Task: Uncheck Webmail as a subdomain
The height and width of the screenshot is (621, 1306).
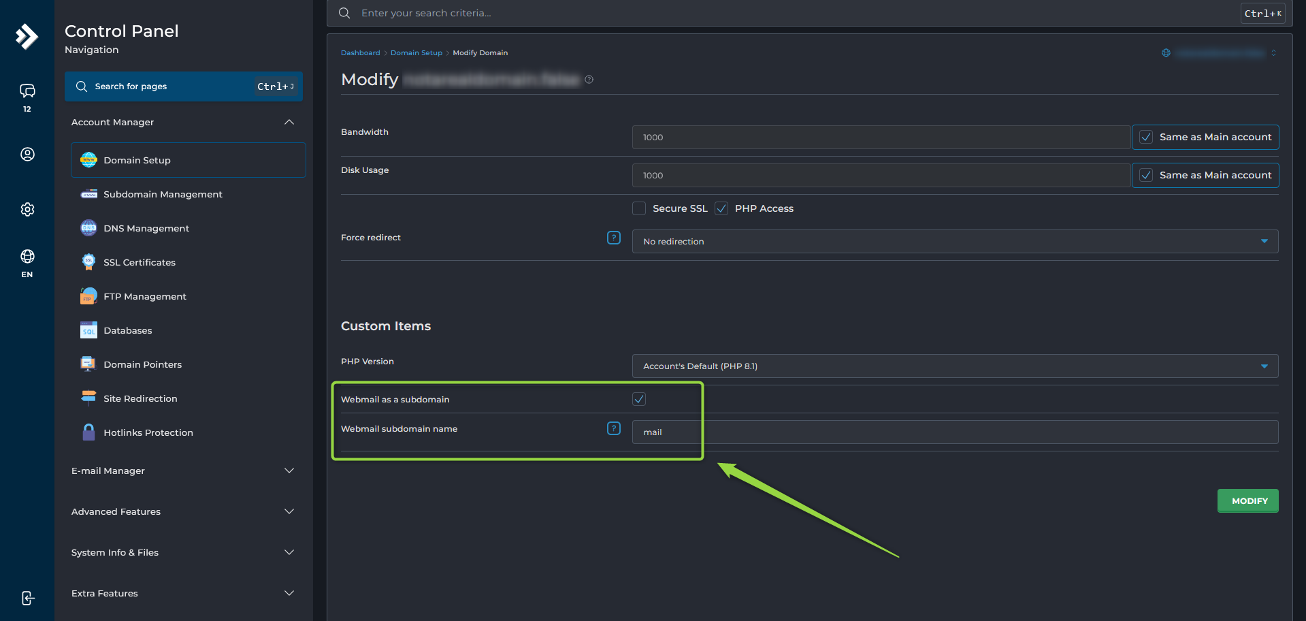Action: coord(639,399)
